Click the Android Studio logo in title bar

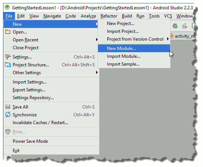pyautogui.click(x=7, y=7)
